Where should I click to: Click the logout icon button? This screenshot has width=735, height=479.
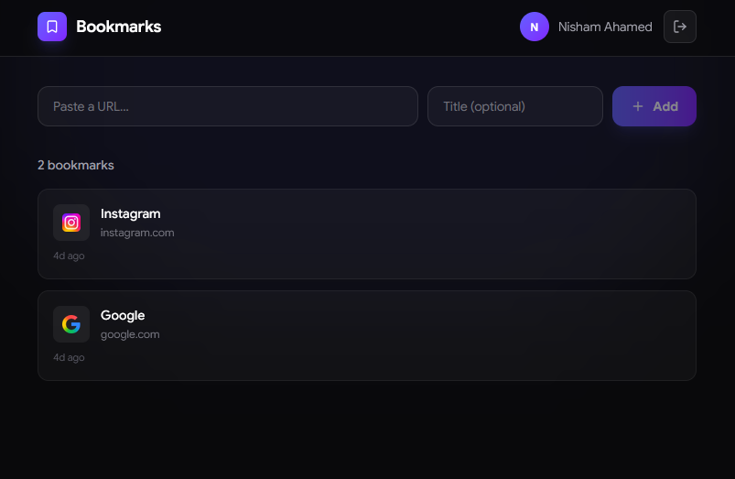pyautogui.click(x=679, y=27)
